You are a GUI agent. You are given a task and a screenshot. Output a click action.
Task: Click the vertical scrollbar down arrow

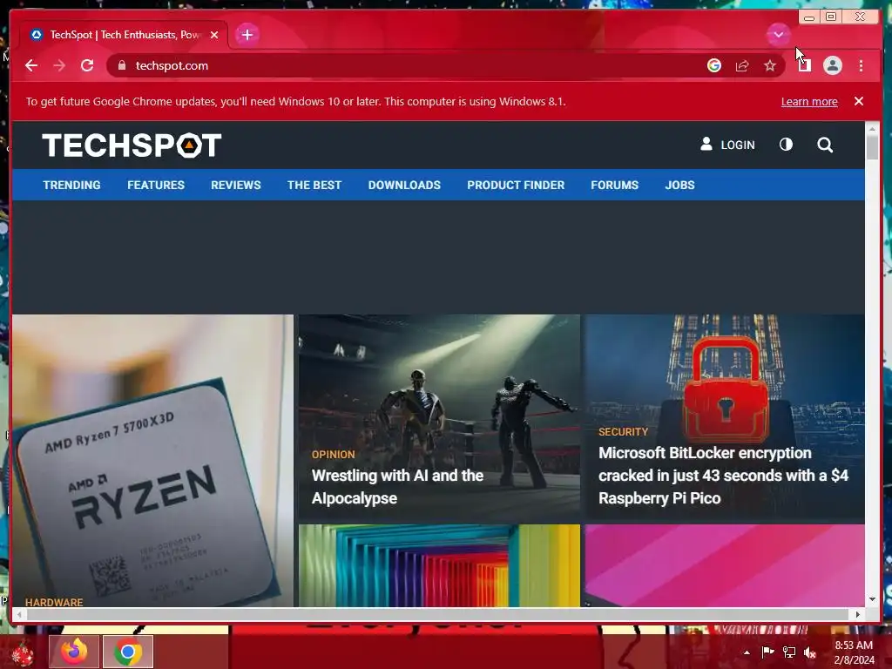tap(872, 599)
